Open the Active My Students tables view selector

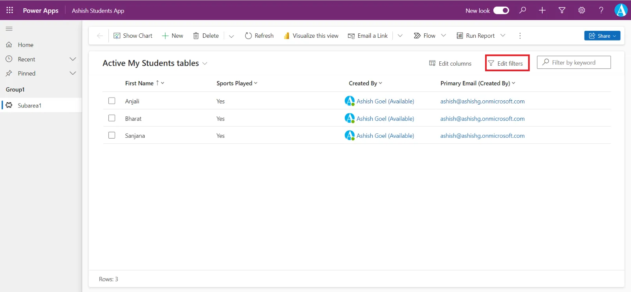pyautogui.click(x=155, y=63)
